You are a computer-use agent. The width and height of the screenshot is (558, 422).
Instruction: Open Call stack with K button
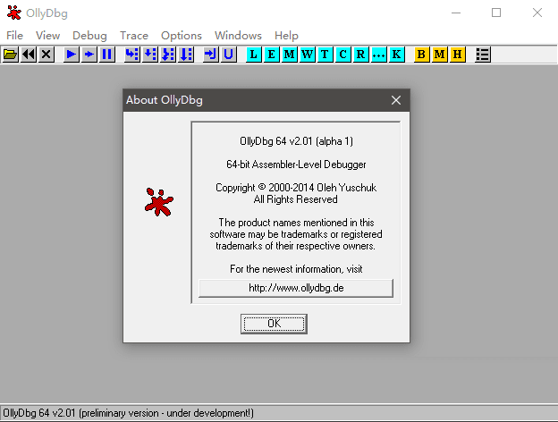396,55
